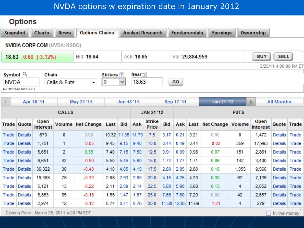
Task: Show All Months expirations
Action: pos(279,102)
